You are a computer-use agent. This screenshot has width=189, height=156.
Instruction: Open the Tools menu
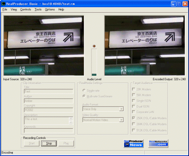tap(38, 10)
